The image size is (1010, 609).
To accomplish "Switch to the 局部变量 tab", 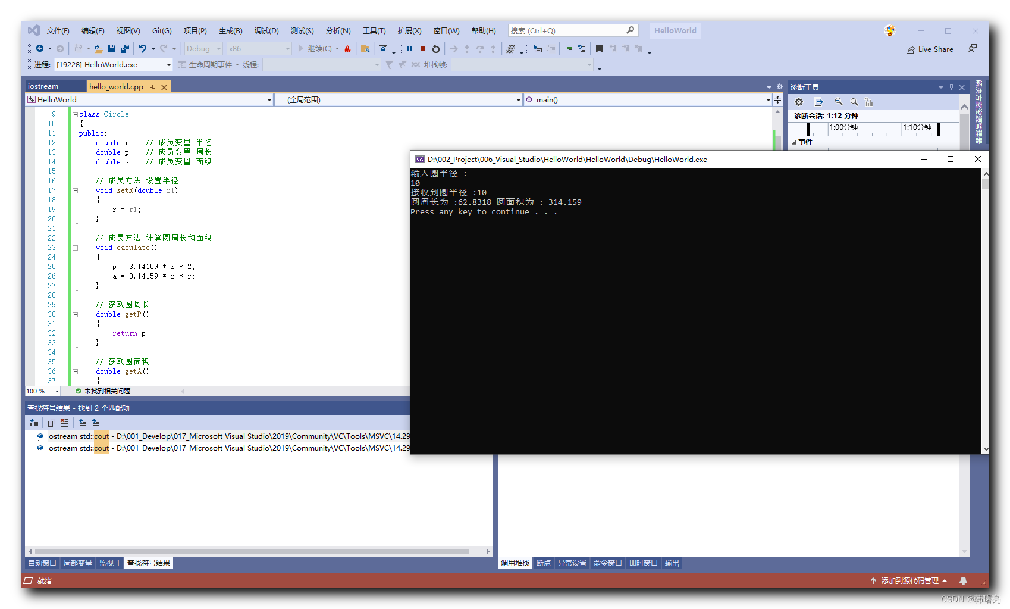I will click(x=78, y=563).
